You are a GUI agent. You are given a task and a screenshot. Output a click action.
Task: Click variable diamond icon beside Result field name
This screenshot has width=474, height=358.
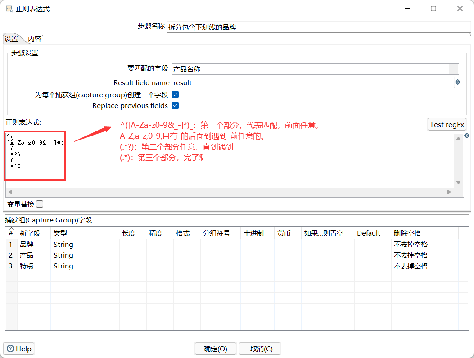click(458, 82)
